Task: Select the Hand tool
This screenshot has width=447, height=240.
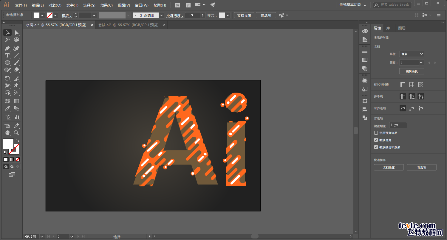Action: coord(7,133)
